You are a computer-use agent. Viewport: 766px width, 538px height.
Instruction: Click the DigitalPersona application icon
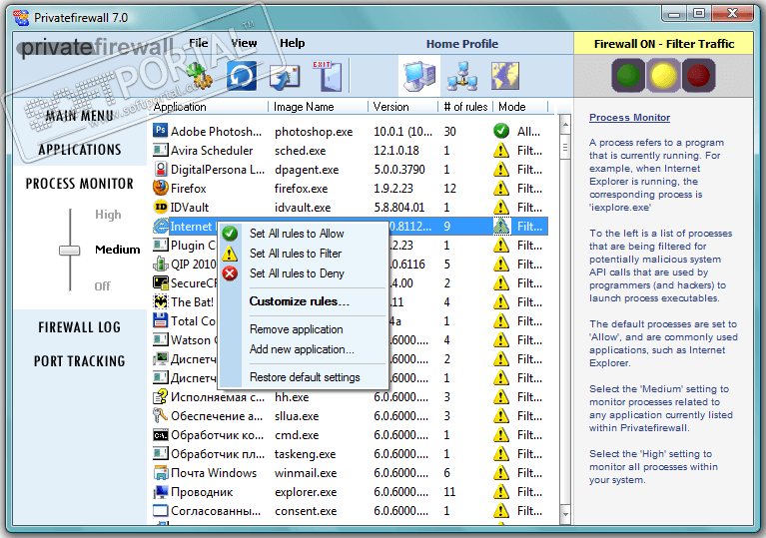pyautogui.click(x=160, y=169)
